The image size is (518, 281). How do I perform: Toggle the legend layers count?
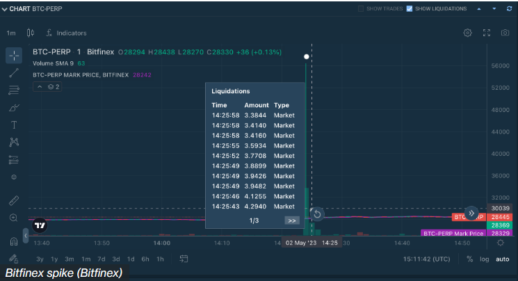tap(54, 87)
